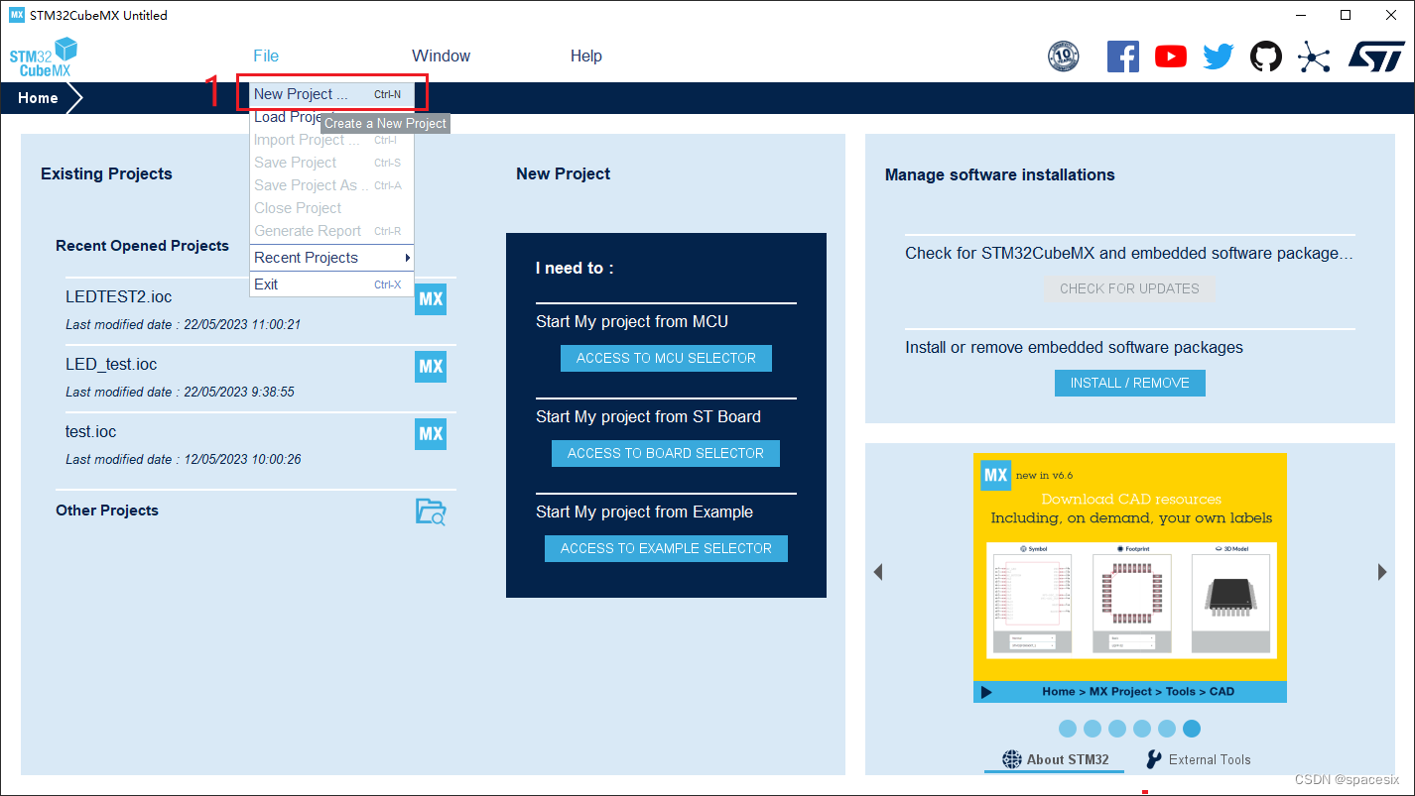
Task: Select the third carousel dot
Action: (1117, 729)
